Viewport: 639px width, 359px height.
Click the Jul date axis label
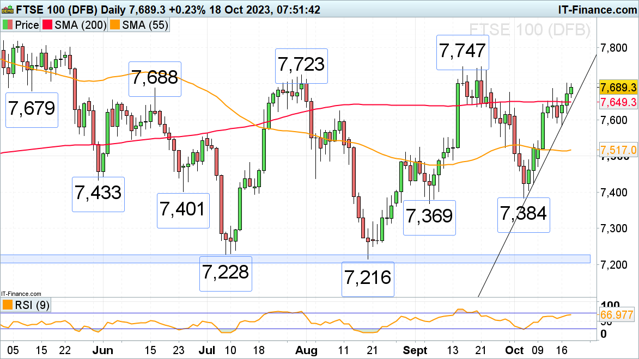tap(206, 350)
